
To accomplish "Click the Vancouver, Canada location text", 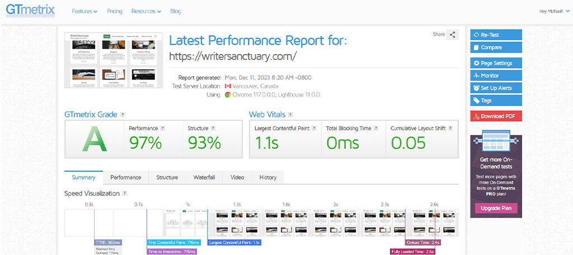I will point(256,86).
